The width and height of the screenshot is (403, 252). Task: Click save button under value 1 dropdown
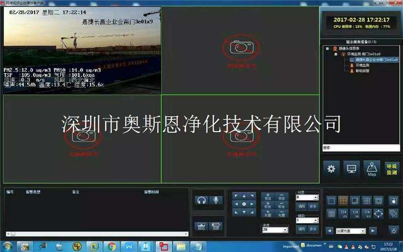313,229
